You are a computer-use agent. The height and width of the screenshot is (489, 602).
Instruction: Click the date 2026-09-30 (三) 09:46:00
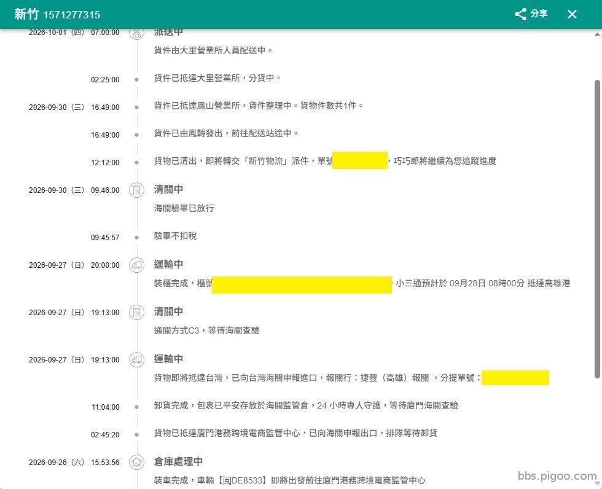(74, 190)
